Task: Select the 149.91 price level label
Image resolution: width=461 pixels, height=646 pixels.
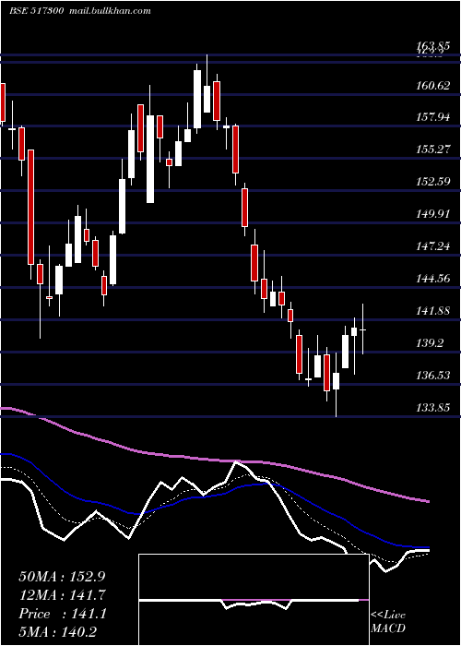Action: coord(433,214)
